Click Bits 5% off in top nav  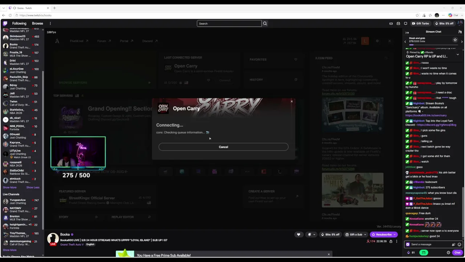[444, 24]
